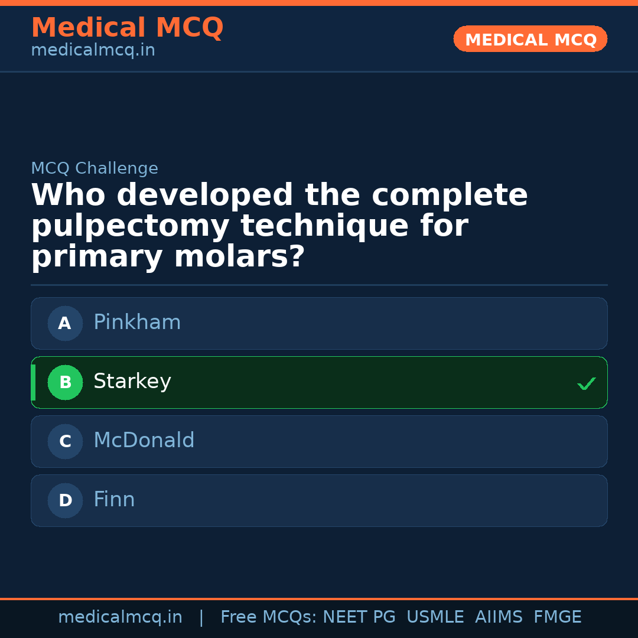Click the circular A option badge
The image size is (638, 638).
65,323
